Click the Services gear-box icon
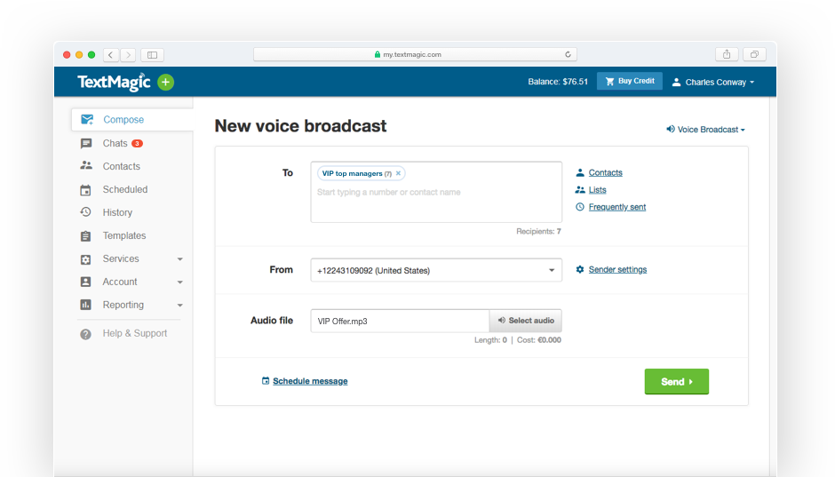This screenshot has height=477, width=835. click(85, 259)
